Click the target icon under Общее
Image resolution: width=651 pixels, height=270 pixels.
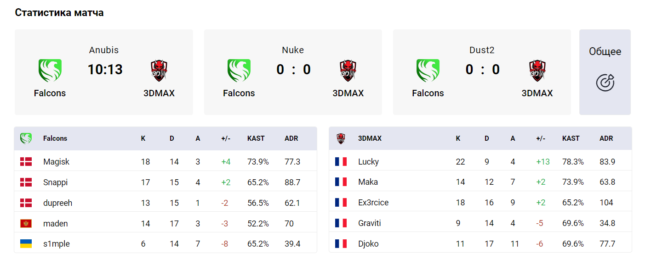[605, 83]
